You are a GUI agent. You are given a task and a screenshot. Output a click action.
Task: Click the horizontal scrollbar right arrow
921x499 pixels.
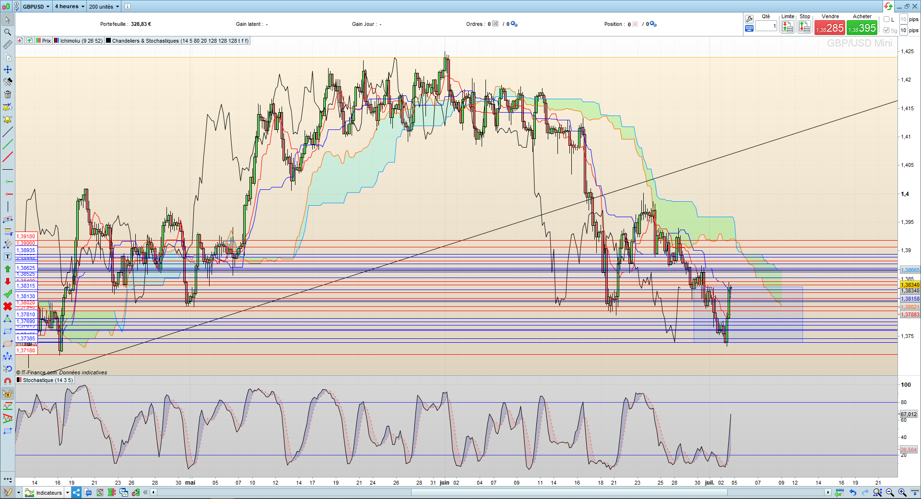[828, 492]
